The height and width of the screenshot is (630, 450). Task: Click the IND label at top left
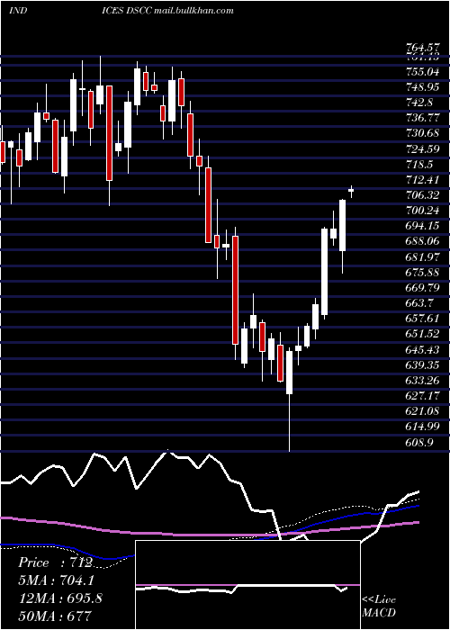[18, 11]
